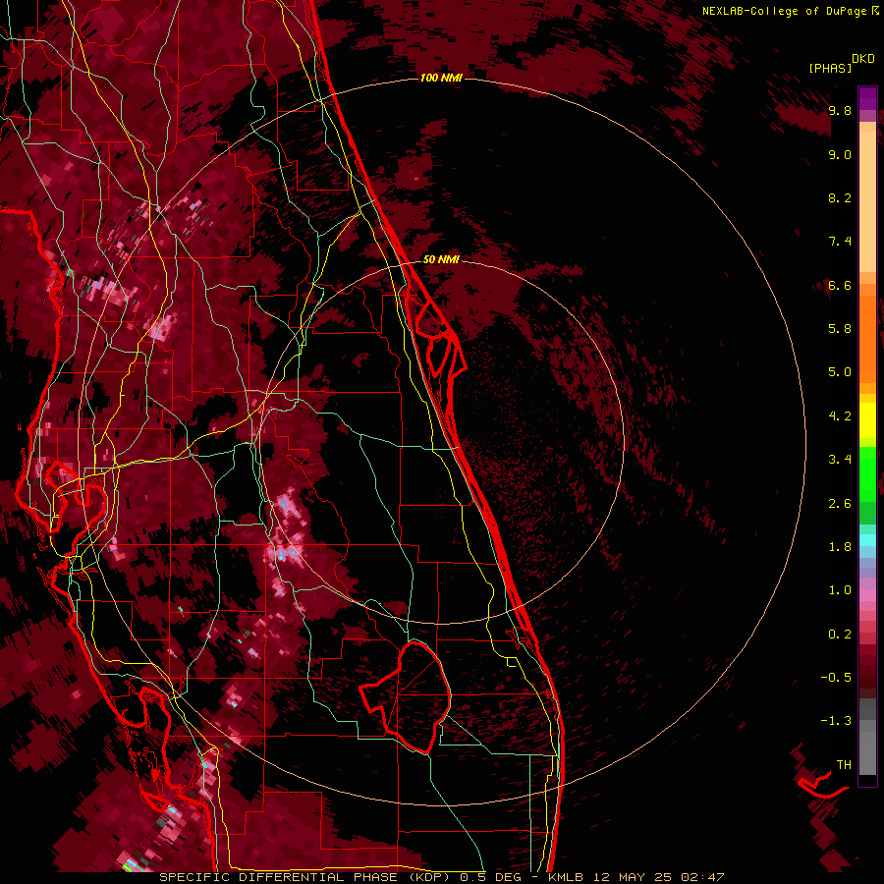Select the 5.0 legend value

(840, 372)
